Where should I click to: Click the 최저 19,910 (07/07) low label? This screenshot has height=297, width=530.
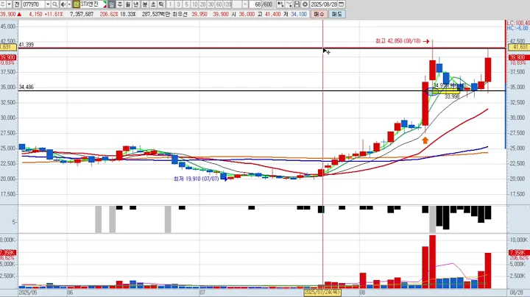196,179
